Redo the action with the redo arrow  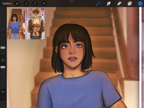coord(3,97)
